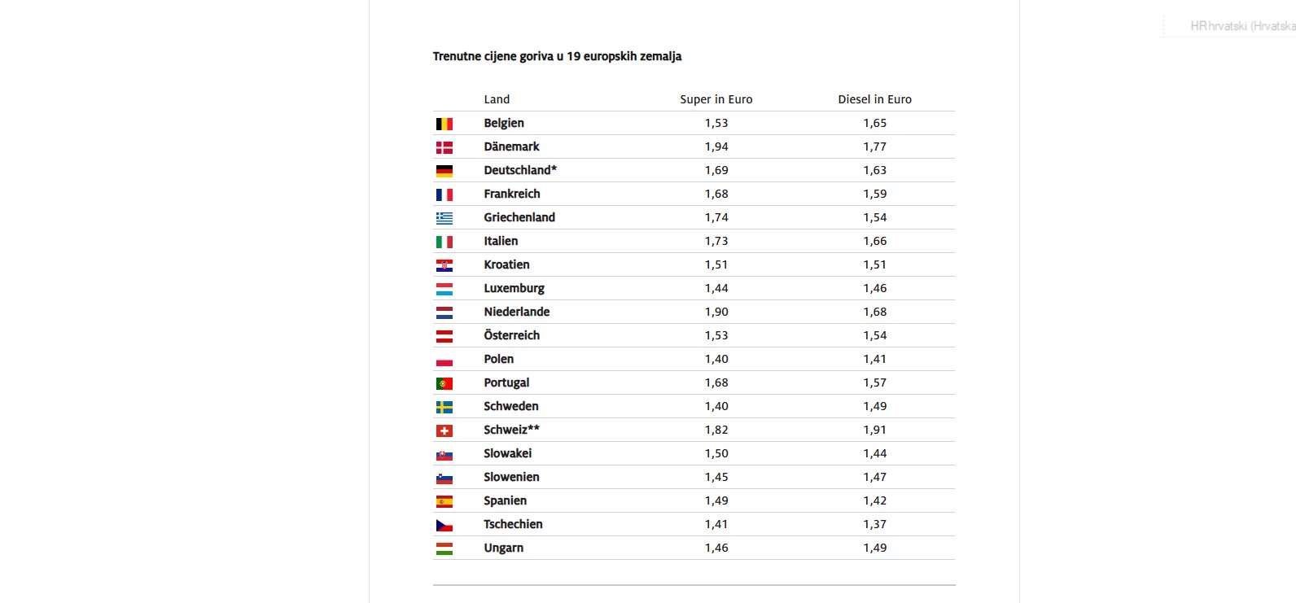Click the Germany flag icon

[444, 171]
